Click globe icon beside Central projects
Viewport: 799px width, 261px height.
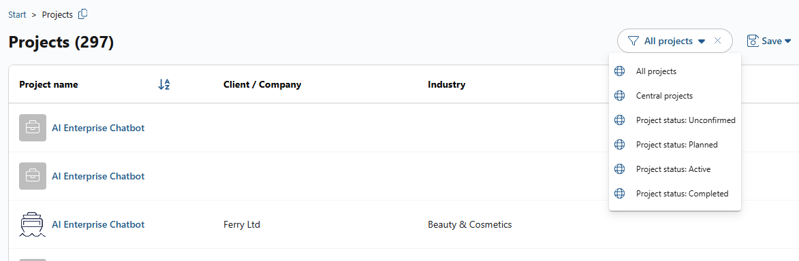[x=620, y=96]
